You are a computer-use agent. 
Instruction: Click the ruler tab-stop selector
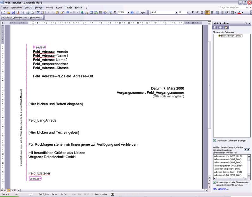pos(3,23)
